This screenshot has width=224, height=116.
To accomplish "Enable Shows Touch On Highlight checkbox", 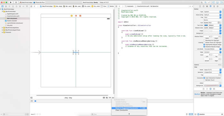I will [x=204, y=42].
